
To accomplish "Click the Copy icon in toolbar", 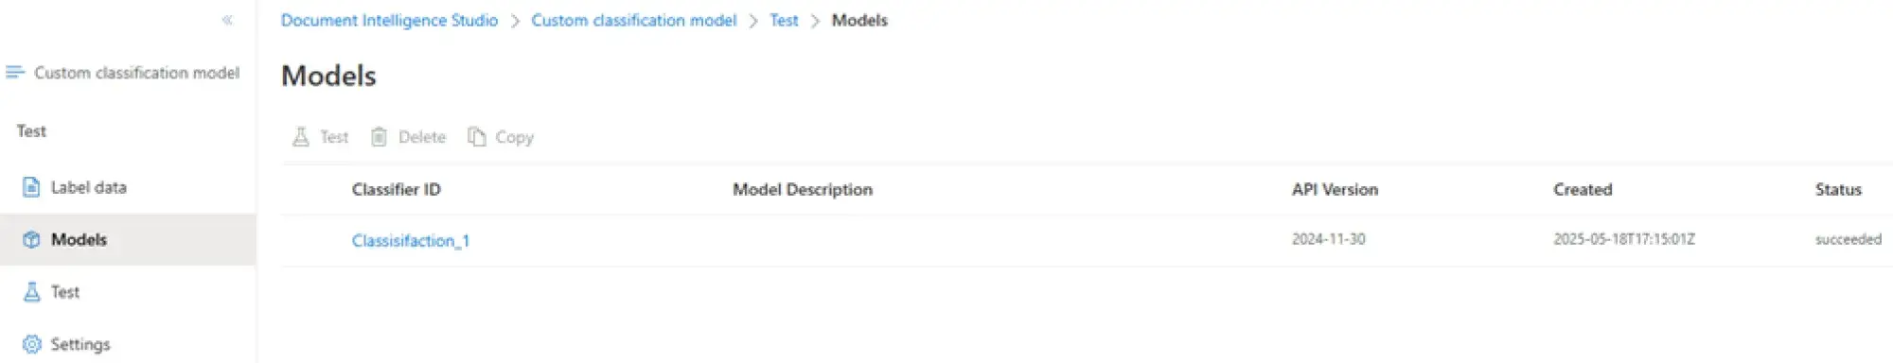I will point(476,137).
